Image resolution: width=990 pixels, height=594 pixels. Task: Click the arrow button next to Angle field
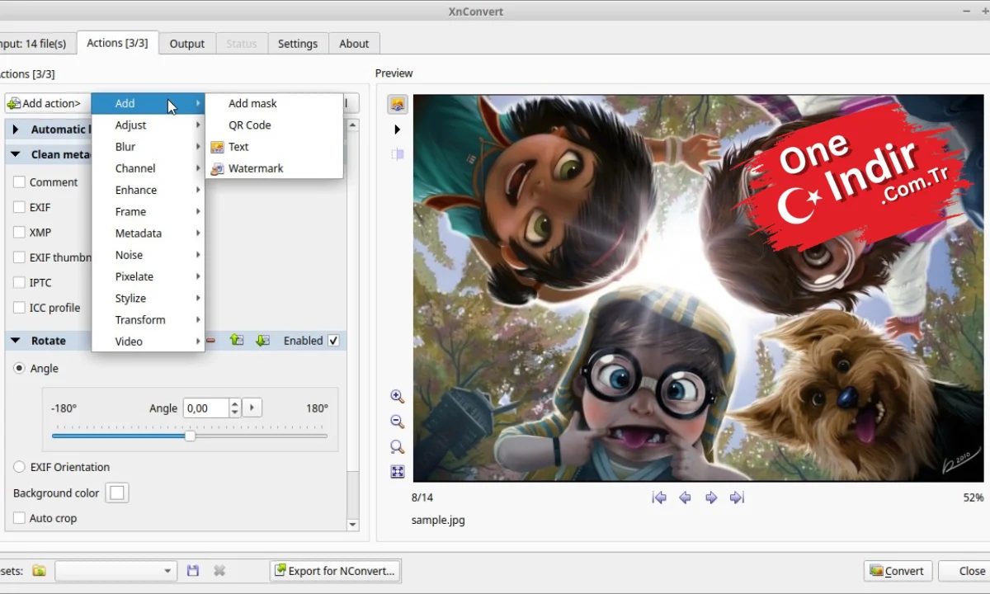252,408
